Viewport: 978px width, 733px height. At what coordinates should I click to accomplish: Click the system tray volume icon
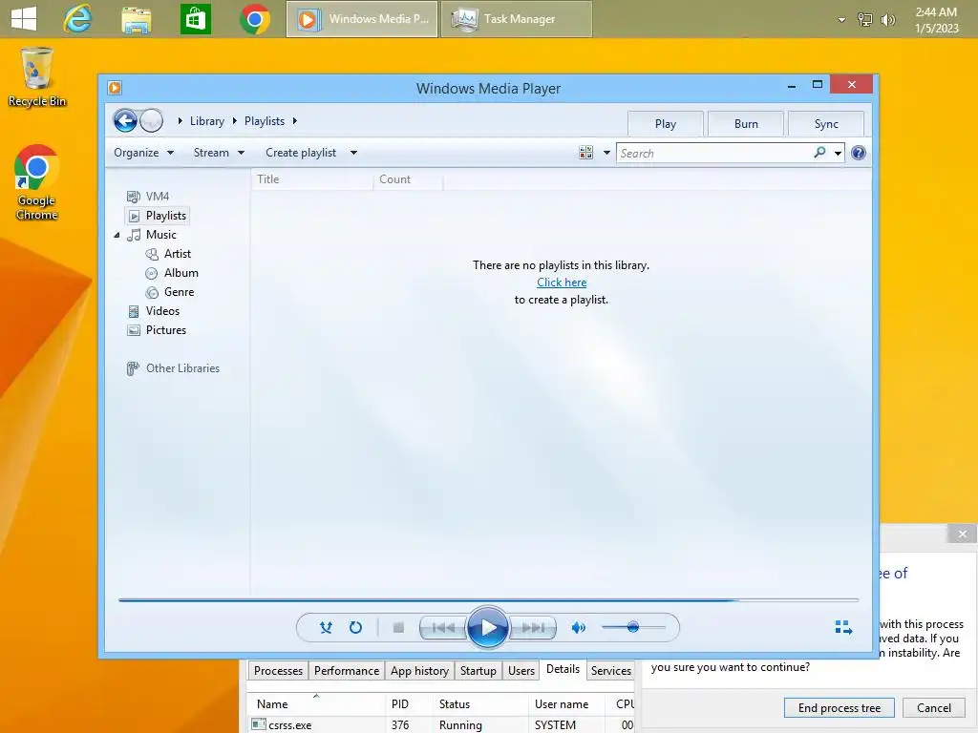click(x=887, y=20)
